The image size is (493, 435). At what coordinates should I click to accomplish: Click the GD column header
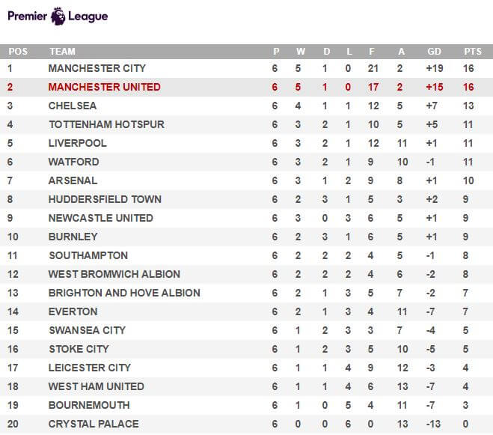coord(434,52)
